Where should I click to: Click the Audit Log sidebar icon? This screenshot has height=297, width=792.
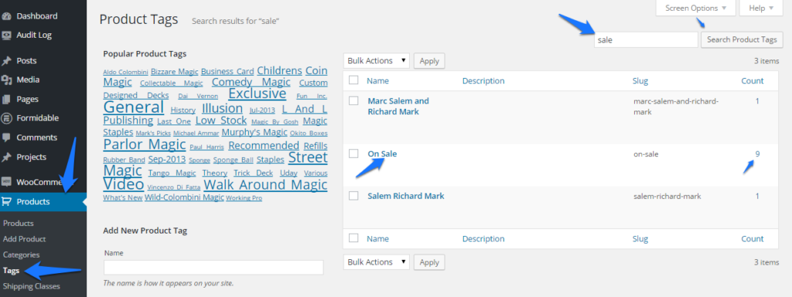[x=6, y=36]
